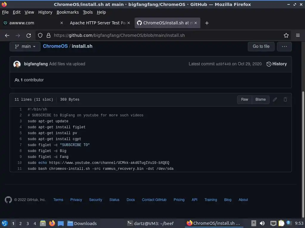
Task: View site security padlock info
Action: coord(49,36)
